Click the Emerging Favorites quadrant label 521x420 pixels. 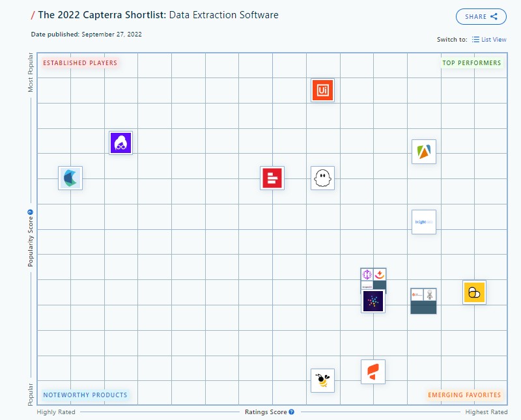pyautogui.click(x=464, y=395)
